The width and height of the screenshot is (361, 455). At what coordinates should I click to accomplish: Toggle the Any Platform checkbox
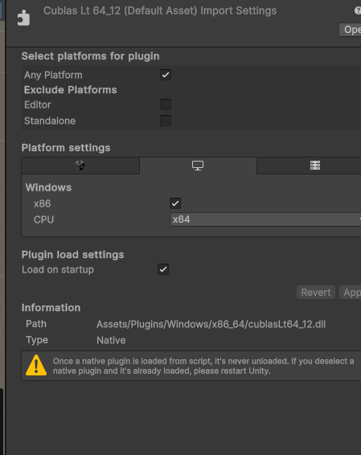[x=166, y=75]
